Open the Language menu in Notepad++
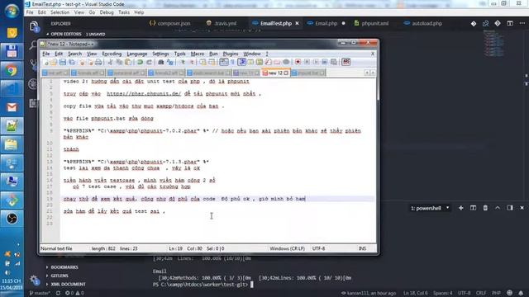Image resolution: width=529 pixels, height=297 pixels. pyautogui.click(x=136, y=54)
